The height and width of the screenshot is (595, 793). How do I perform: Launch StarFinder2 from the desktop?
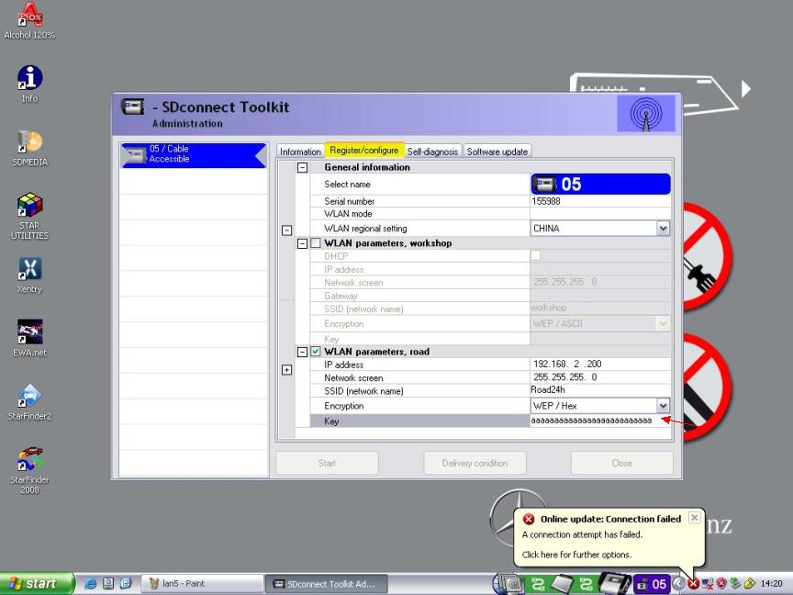click(x=29, y=402)
